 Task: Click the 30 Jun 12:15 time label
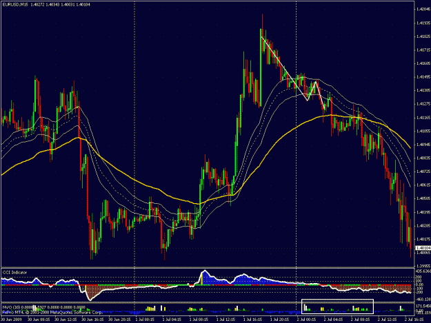coord(65,320)
